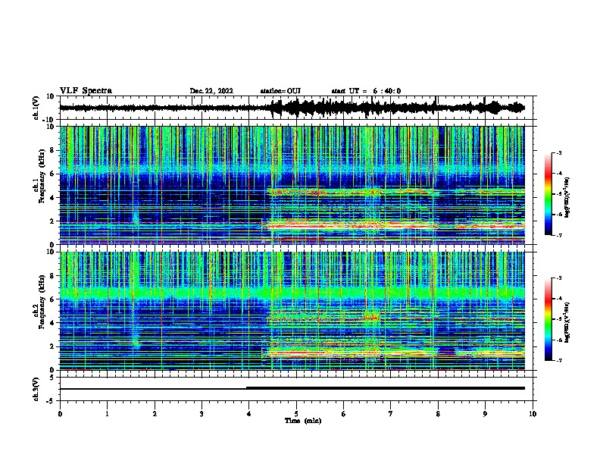Viewport: 600px width, 464px height.
Task: Click the ch.1 waveform trace panel
Action: (x=298, y=108)
